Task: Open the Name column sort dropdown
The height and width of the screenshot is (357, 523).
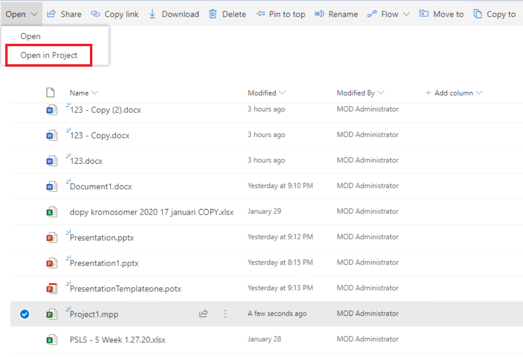Action: pos(95,93)
